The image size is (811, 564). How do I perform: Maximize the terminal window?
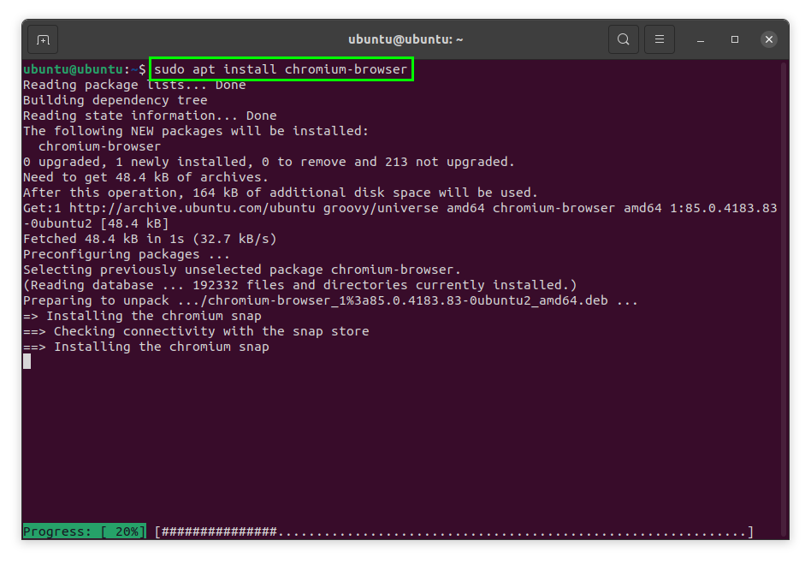pyautogui.click(x=735, y=39)
